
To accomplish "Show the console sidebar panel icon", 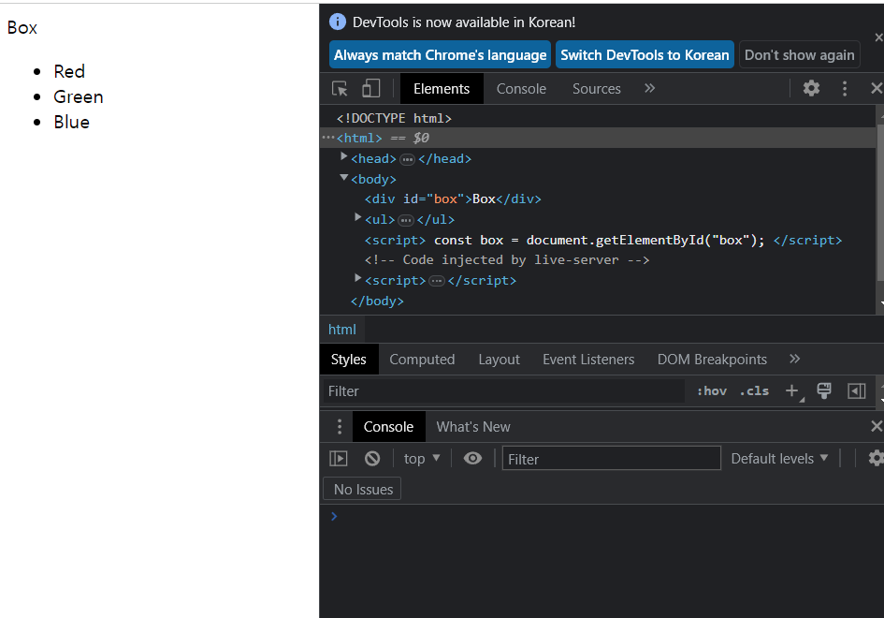I will click(339, 458).
